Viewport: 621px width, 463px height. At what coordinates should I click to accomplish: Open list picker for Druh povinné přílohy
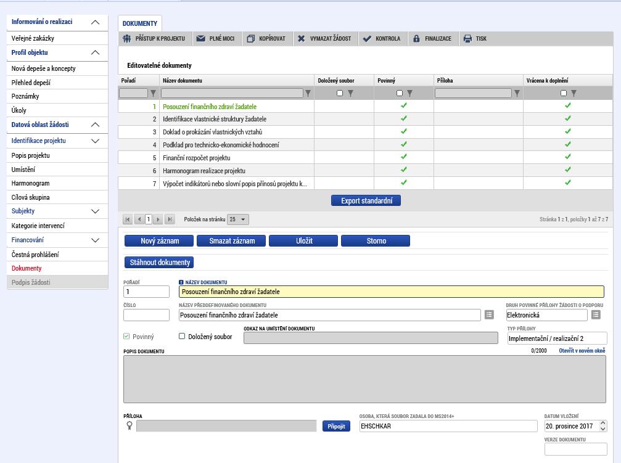(x=596, y=315)
